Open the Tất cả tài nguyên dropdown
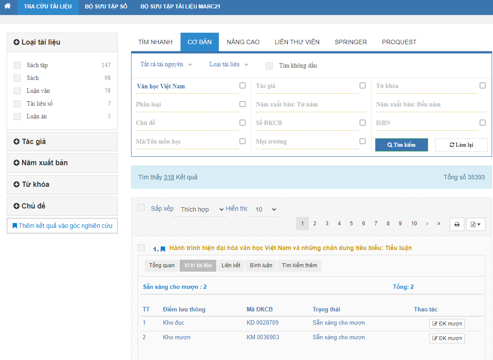493x360 pixels. (166, 64)
